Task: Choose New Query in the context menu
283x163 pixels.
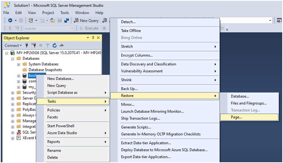Action: pos(73,85)
